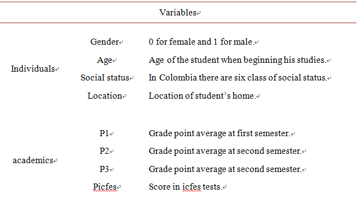The height and width of the screenshot is (199, 357).
Task: Click the Age variable name
Action: click(x=105, y=60)
